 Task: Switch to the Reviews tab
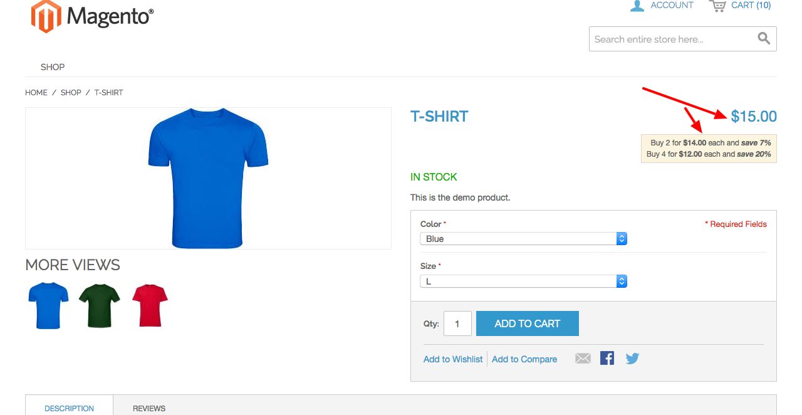click(149, 408)
